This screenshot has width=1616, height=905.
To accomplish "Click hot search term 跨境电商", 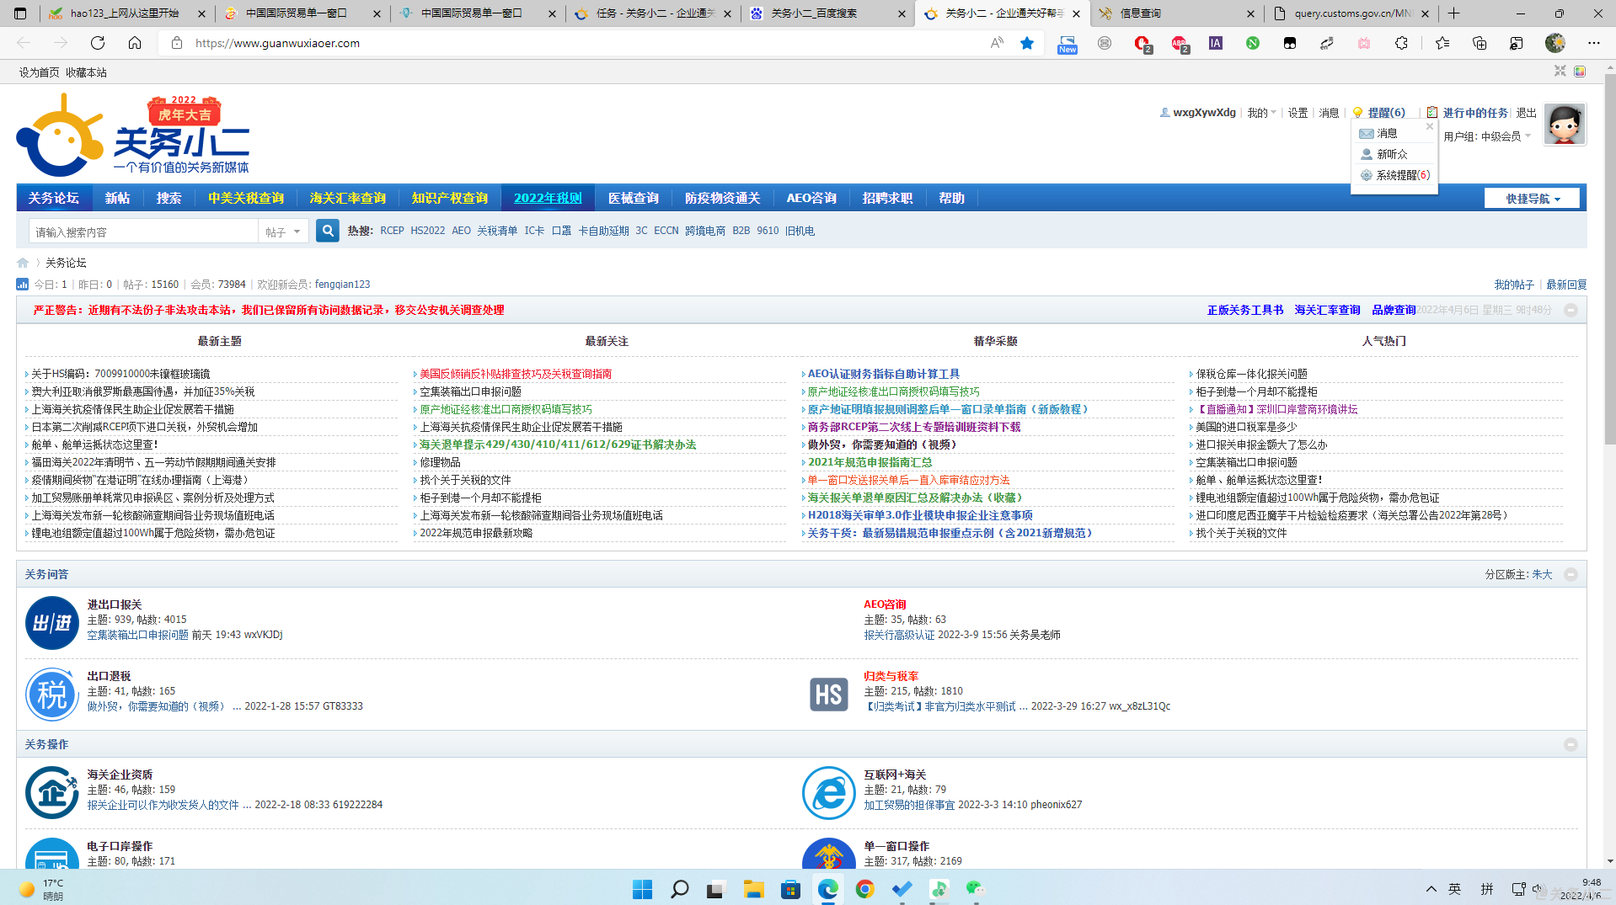I will click(704, 231).
